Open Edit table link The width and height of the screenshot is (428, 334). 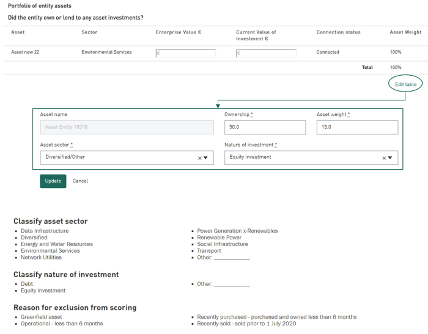405,84
